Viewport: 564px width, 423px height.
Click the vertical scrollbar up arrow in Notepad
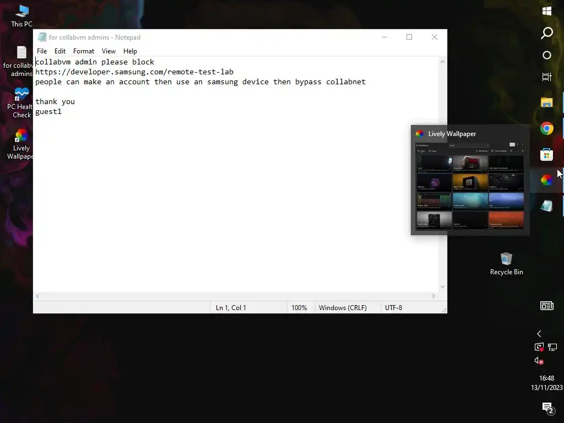pos(442,62)
